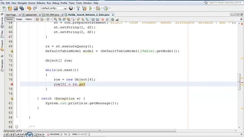Click the New File toolbar icon
The height and width of the screenshot is (137, 244).
tap(4, 8)
